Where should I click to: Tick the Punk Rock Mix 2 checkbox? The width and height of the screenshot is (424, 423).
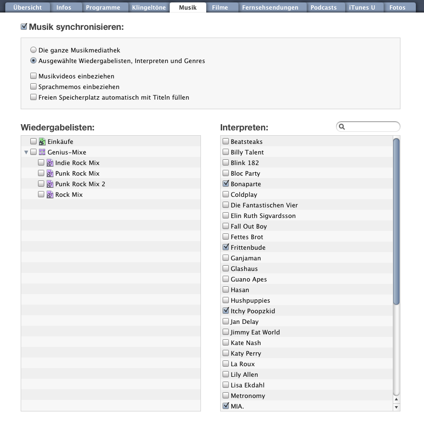(41, 184)
